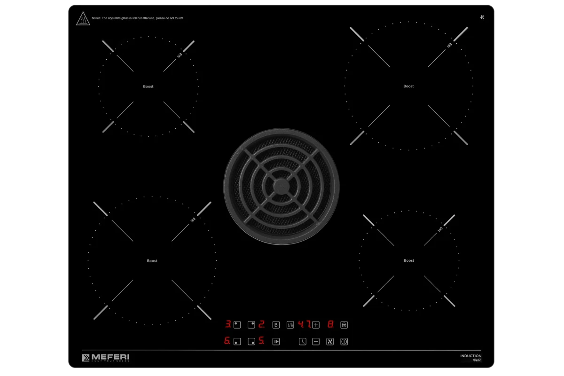Viewport: 564px width, 376px height.
Task: Click the red '4.7.' timer display
Action: 305,324
